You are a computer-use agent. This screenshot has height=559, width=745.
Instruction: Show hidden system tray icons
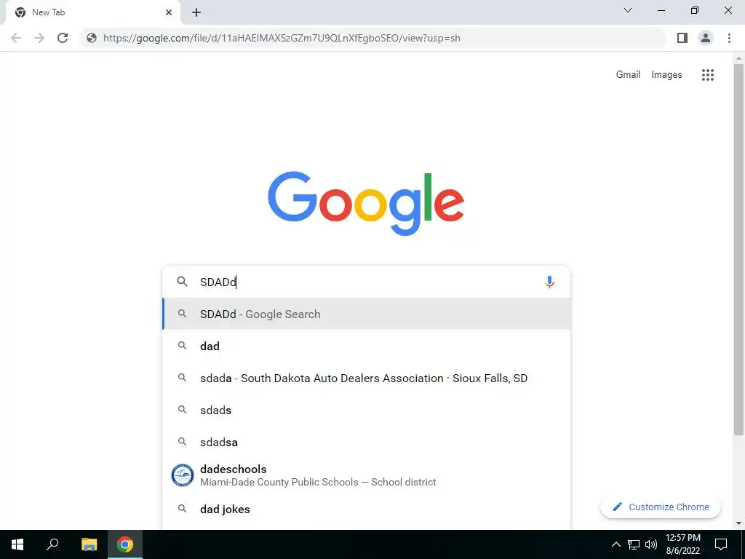click(x=615, y=544)
